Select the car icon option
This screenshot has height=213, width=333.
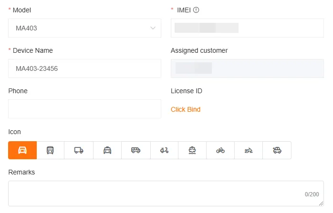click(x=22, y=150)
